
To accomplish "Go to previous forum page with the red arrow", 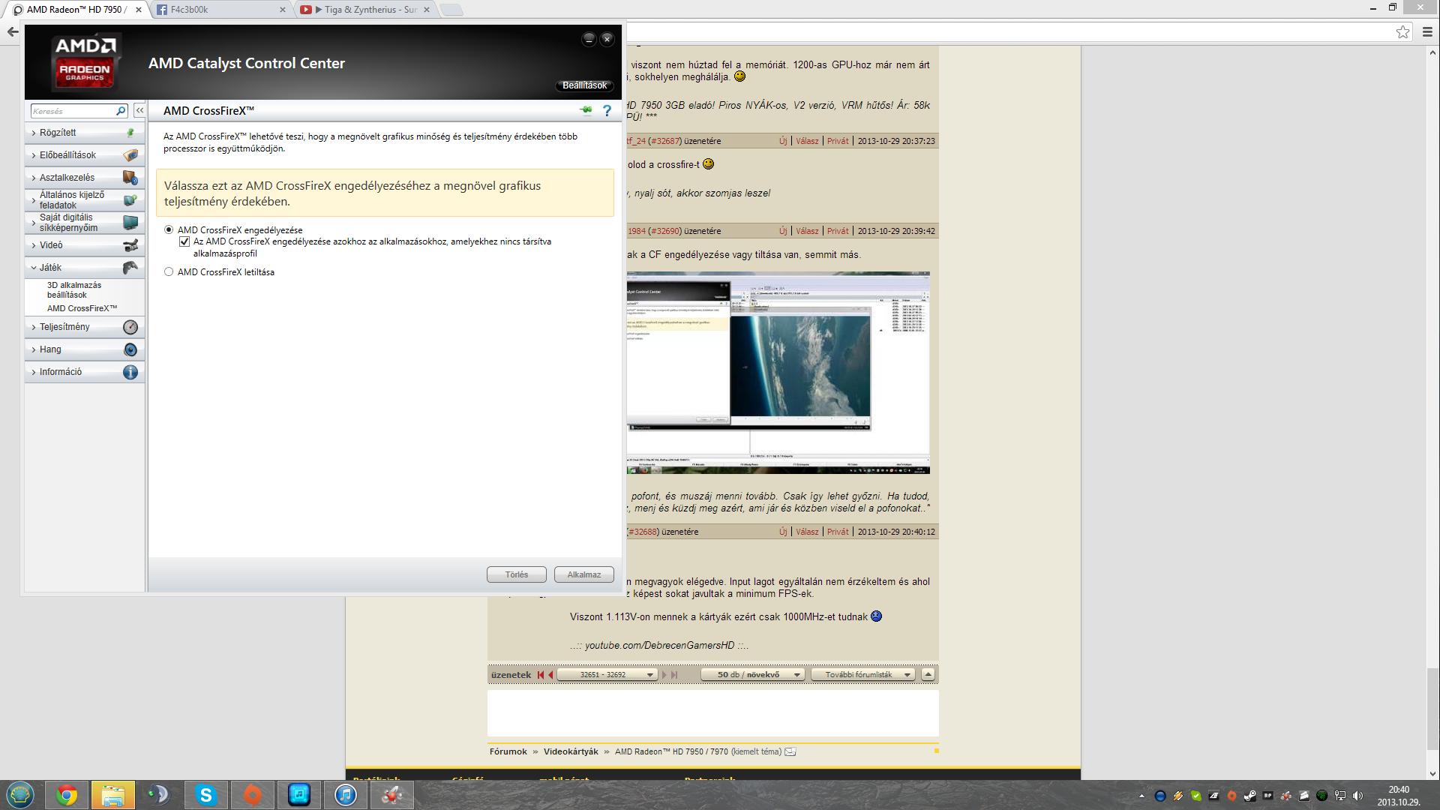I will coord(550,675).
